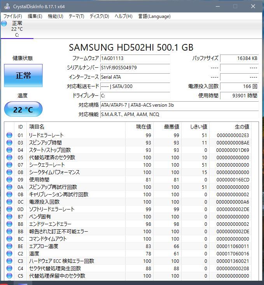Click the status icon for row BB 報告された訂正不可能エラー
This screenshot has width=264, height=285.
(x=9, y=231)
